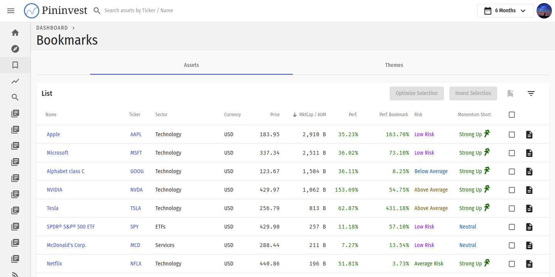Select the Alphabet class C row checkbox
This screenshot has height=277, width=555.
[x=512, y=172]
